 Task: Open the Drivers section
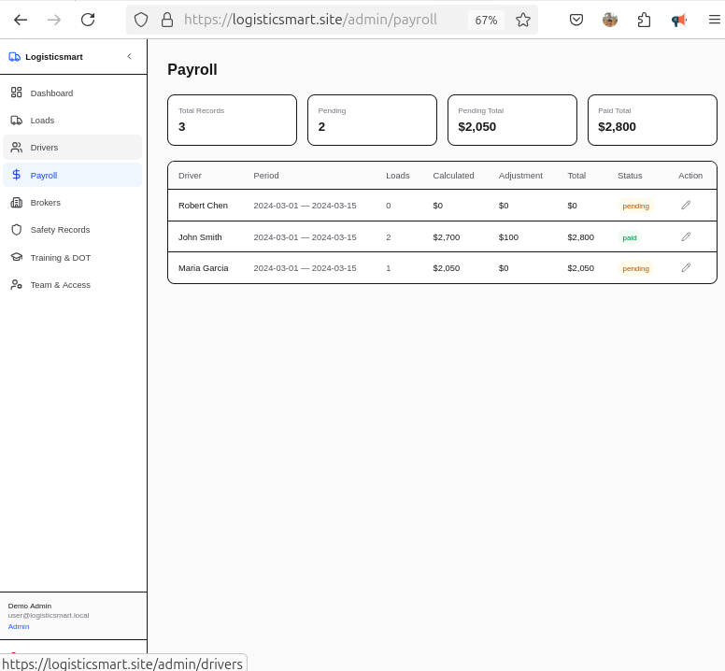pyautogui.click(x=72, y=148)
